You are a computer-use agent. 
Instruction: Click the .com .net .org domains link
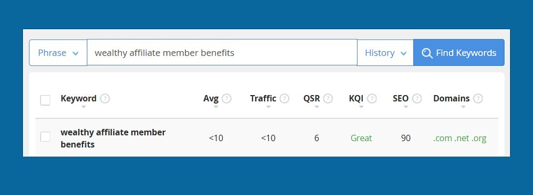click(460, 138)
